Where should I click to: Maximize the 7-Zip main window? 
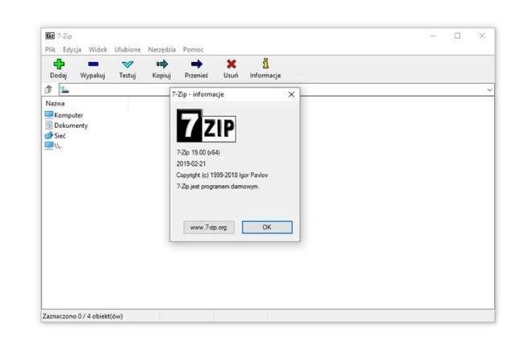coord(458,35)
